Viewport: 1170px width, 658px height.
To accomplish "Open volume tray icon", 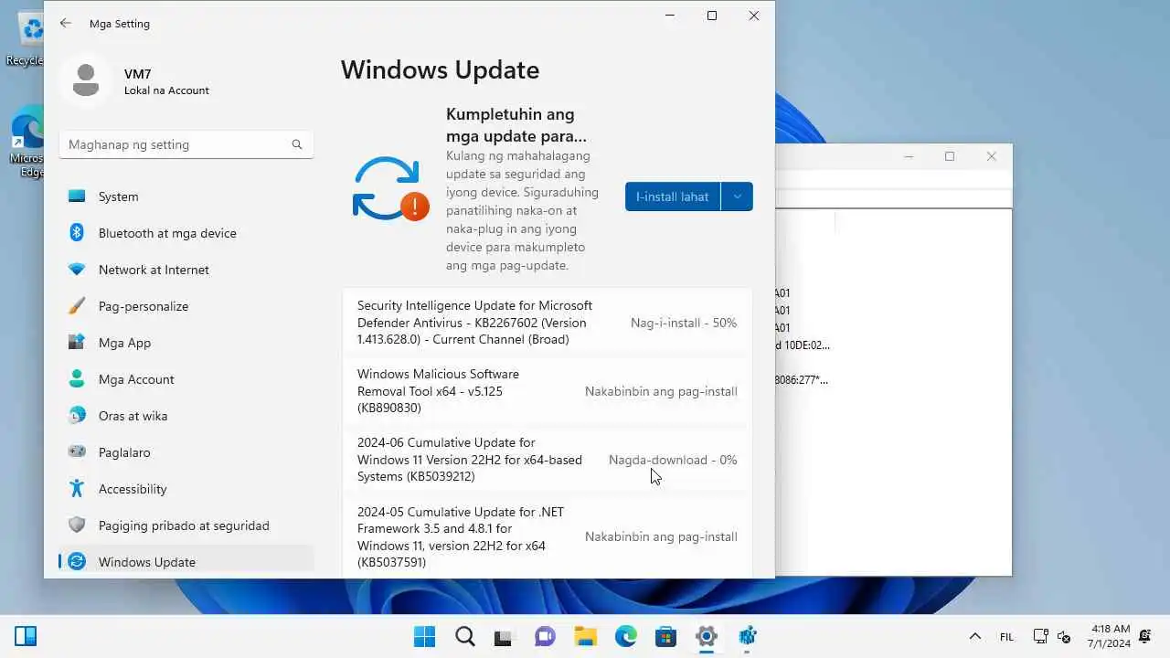I will coord(1063,636).
